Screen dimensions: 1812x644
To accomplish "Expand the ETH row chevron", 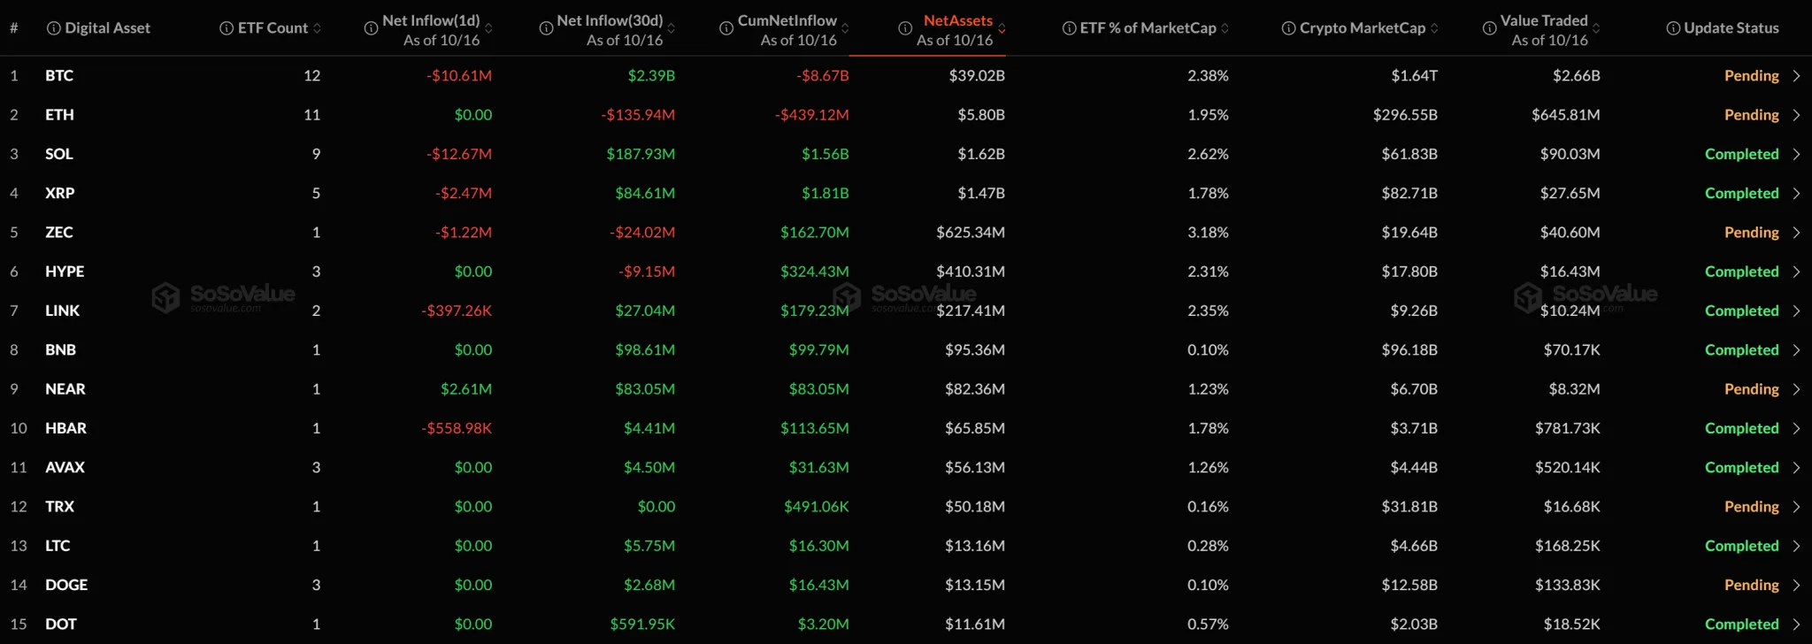I will click(x=1796, y=115).
